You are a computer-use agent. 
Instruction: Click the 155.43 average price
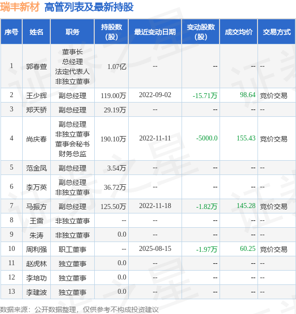[246, 138]
